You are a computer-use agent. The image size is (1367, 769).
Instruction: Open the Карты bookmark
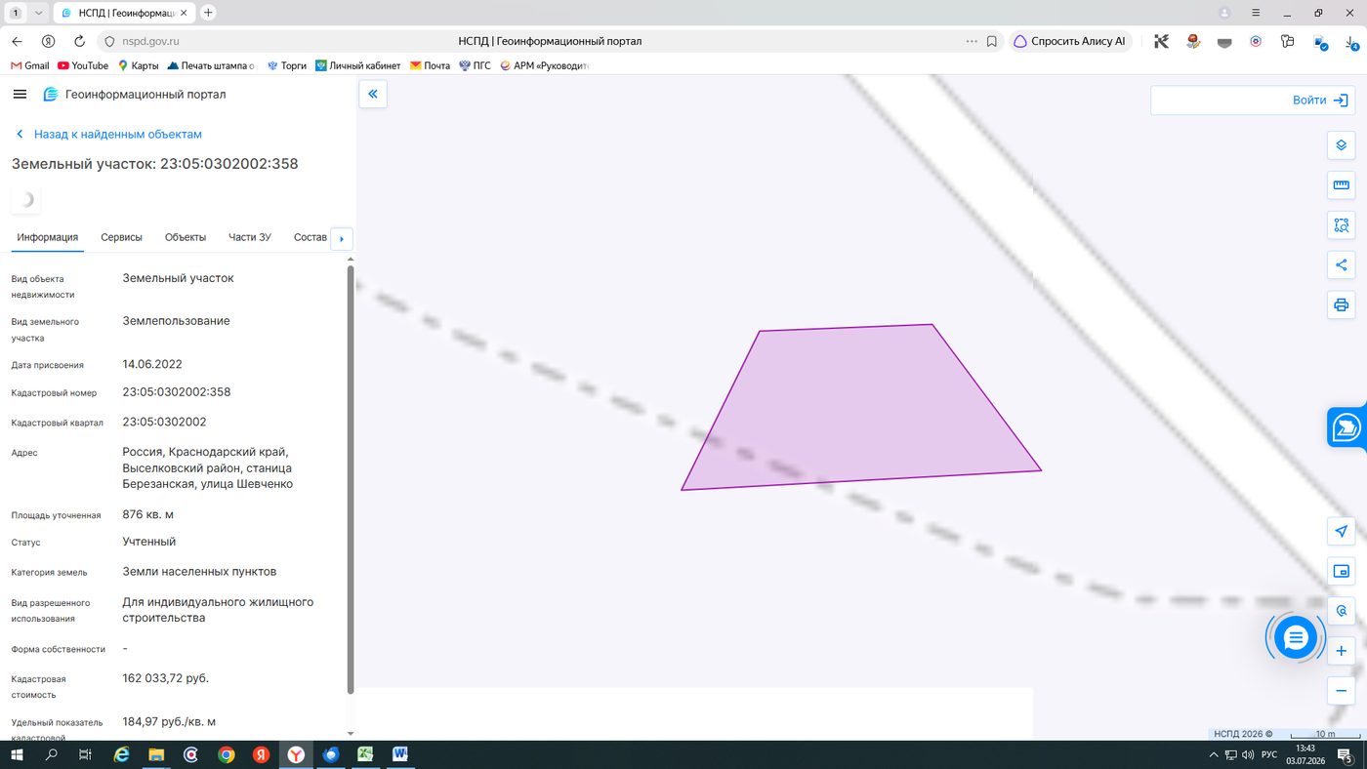point(138,65)
